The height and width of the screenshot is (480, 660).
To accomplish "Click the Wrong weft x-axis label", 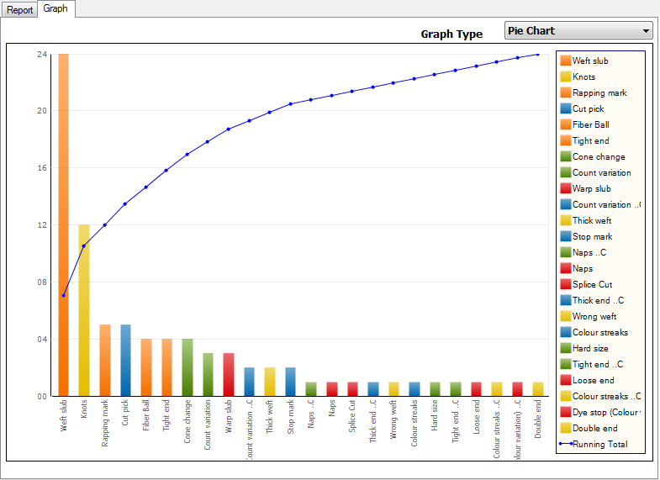I will click(393, 419).
